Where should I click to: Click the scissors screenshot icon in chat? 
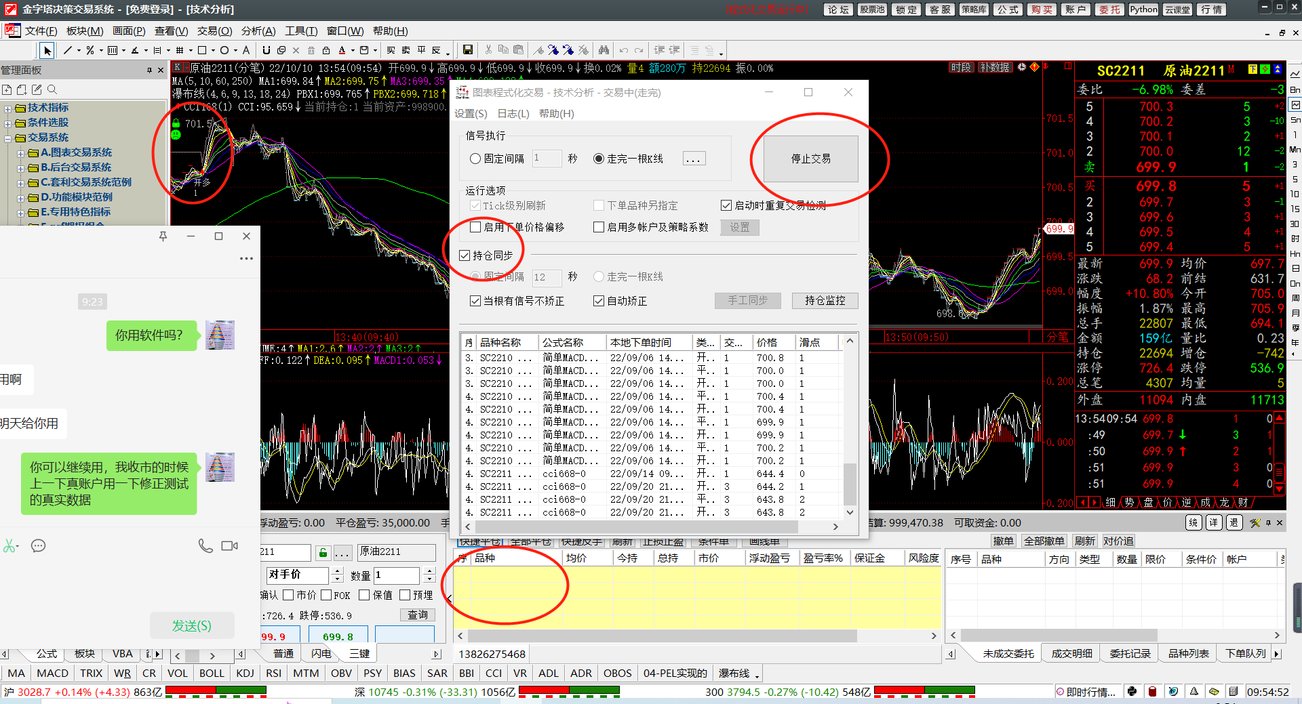10,546
